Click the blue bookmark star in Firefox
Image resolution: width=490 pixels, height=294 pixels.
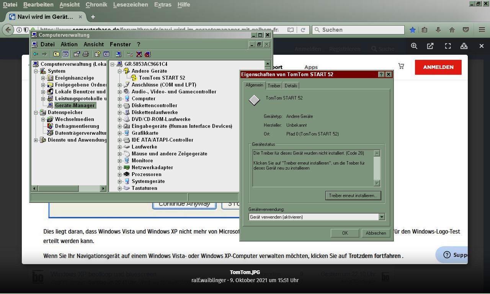click(x=413, y=30)
